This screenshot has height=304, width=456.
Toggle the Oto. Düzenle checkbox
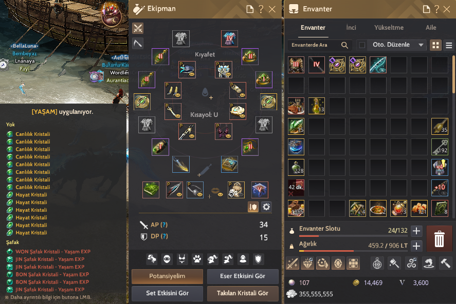point(362,45)
